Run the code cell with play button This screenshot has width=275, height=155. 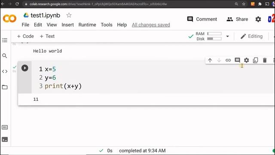coord(25,68)
